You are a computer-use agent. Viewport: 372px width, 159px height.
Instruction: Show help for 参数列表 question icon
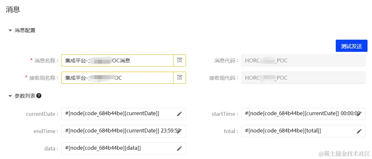click(x=39, y=96)
